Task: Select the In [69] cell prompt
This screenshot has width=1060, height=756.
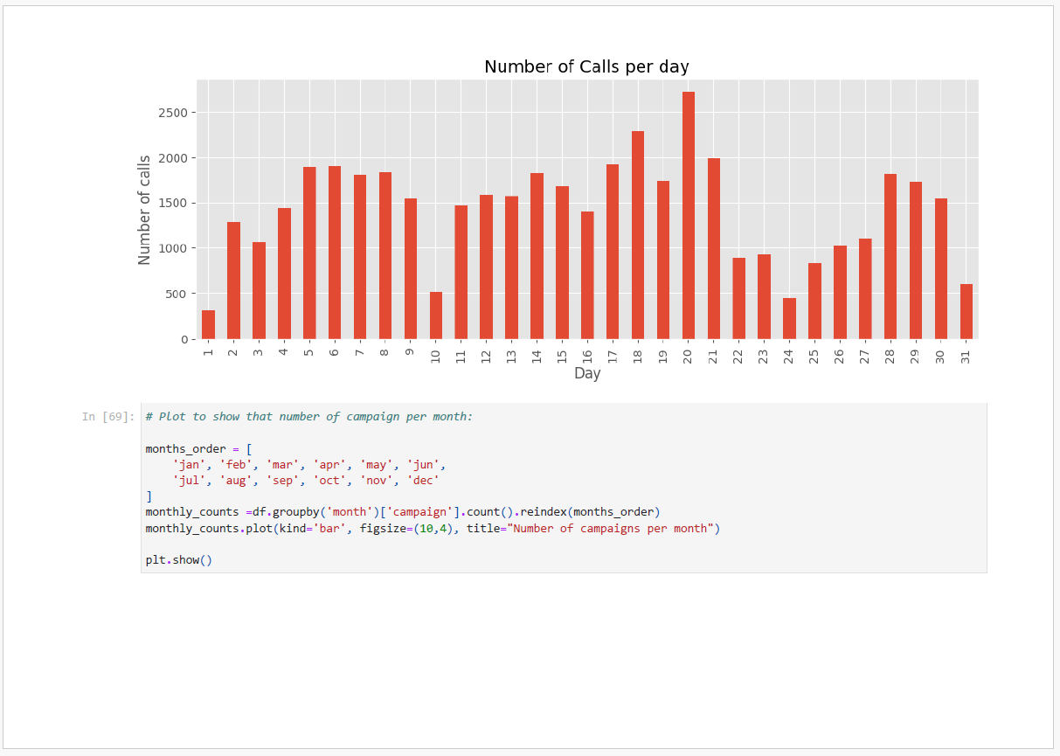Action: pyautogui.click(x=108, y=417)
